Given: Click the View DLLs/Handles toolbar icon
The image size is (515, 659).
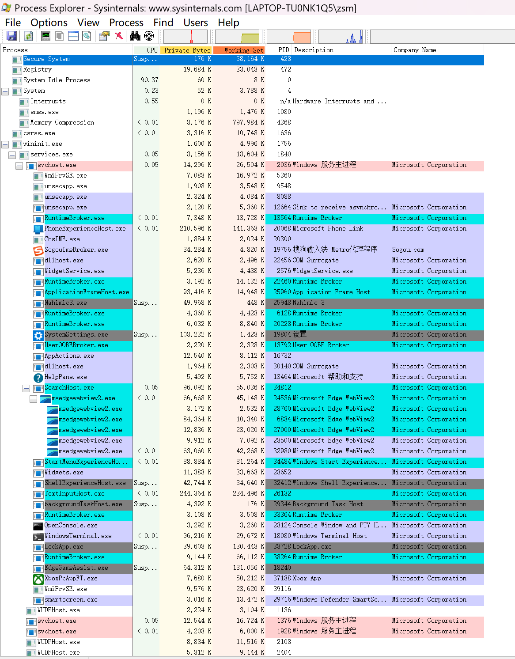Looking at the screenshot, I should [87, 36].
